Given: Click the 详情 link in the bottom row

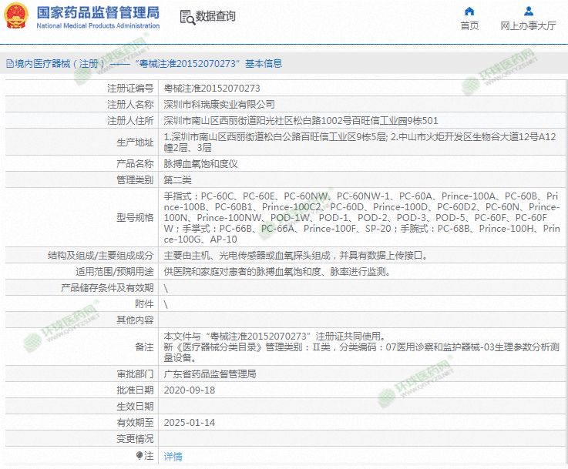Looking at the screenshot, I should 173,456.
